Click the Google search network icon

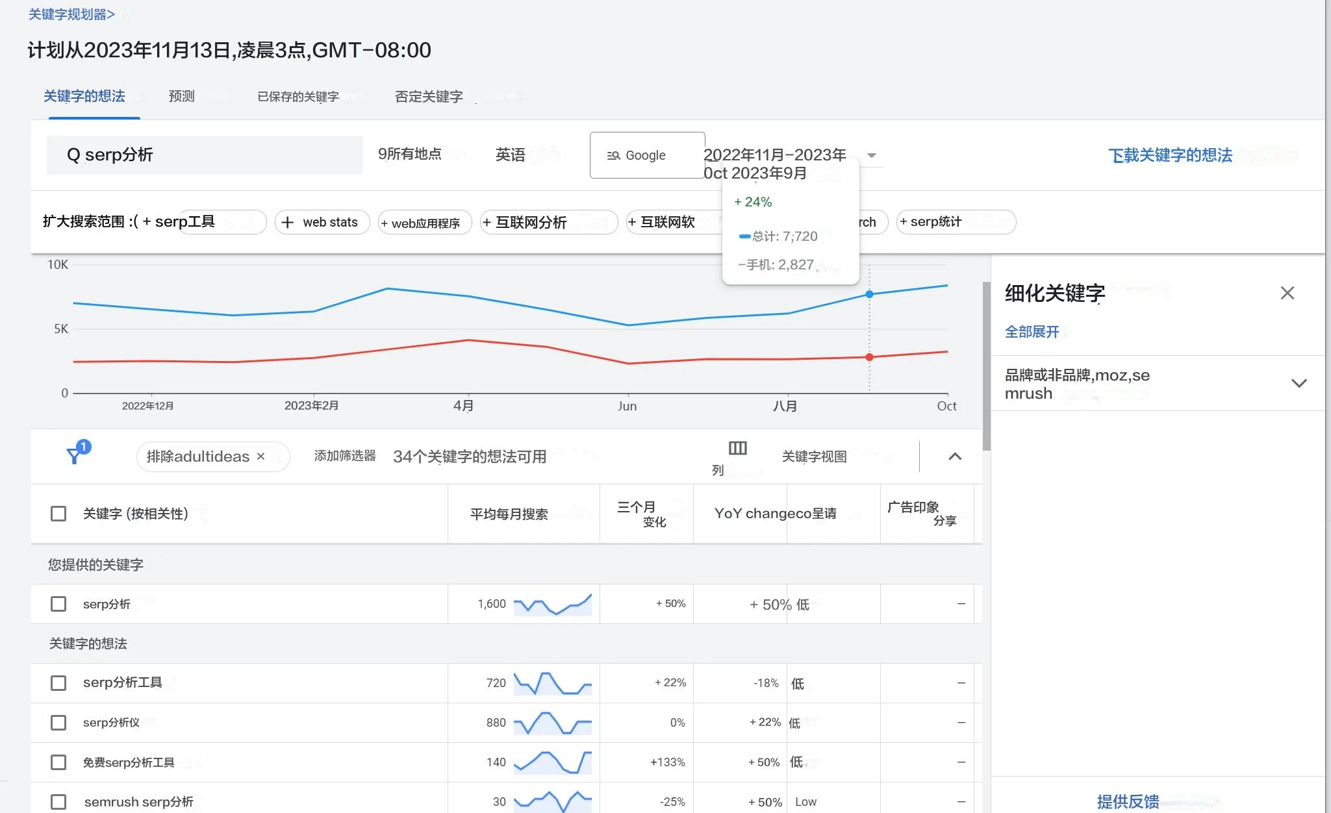coord(613,155)
